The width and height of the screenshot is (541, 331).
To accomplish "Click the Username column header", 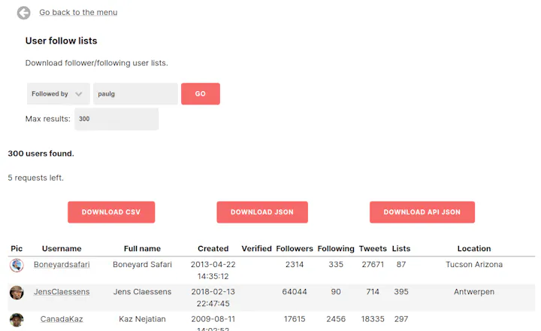I will 62,248.
